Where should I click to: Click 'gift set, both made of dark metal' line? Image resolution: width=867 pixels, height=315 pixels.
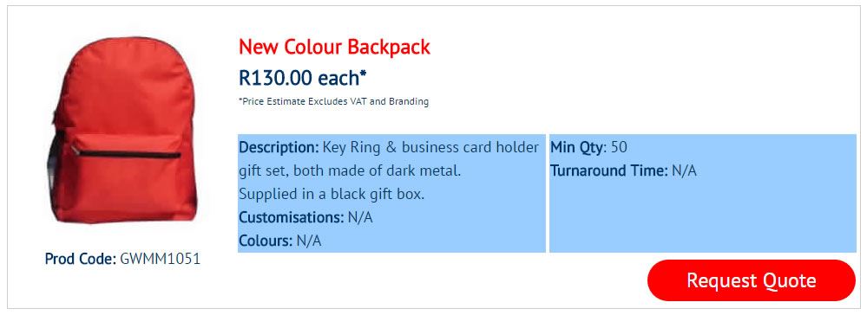click(350, 170)
